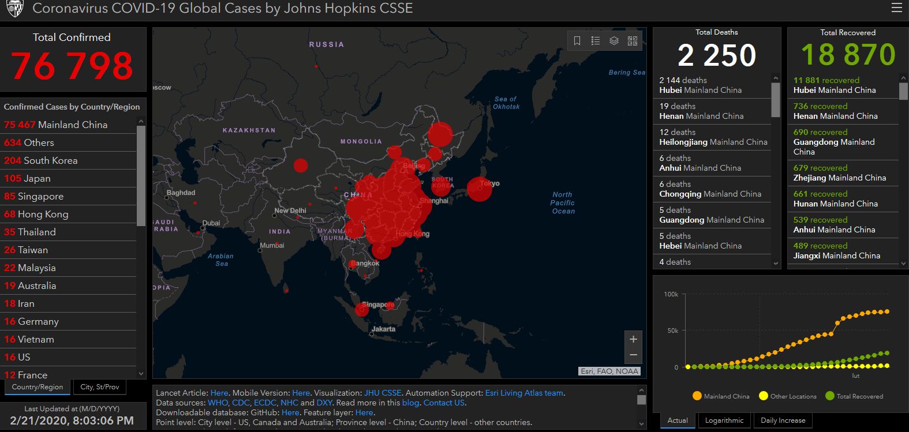This screenshot has height=432, width=909.
Task: Open the blog link
Action: [x=410, y=403]
